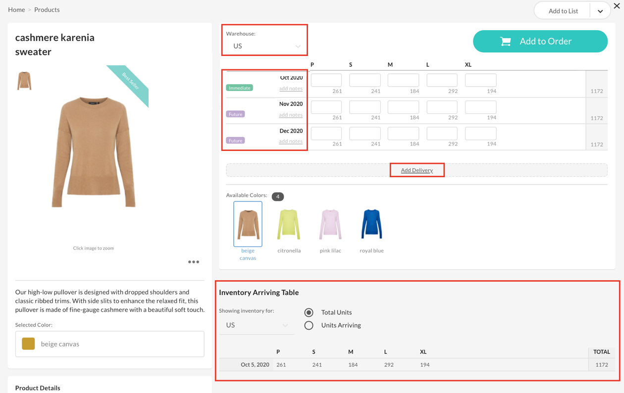Click the shopping cart icon on Add to Order

click(505, 41)
